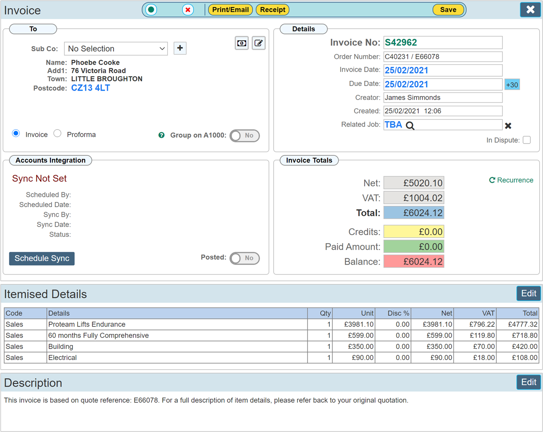Click the Schedule Sync button
This screenshot has width=543, height=432.
tap(42, 258)
